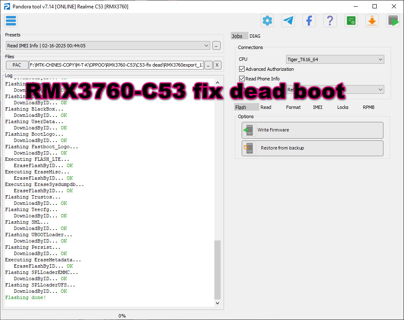Screen dimensions: 404x320
Task: Select the IMEI tab
Action: [x=318, y=107]
